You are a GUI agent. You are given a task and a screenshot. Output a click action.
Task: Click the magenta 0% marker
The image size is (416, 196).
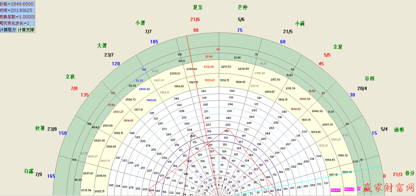[358, 189]
